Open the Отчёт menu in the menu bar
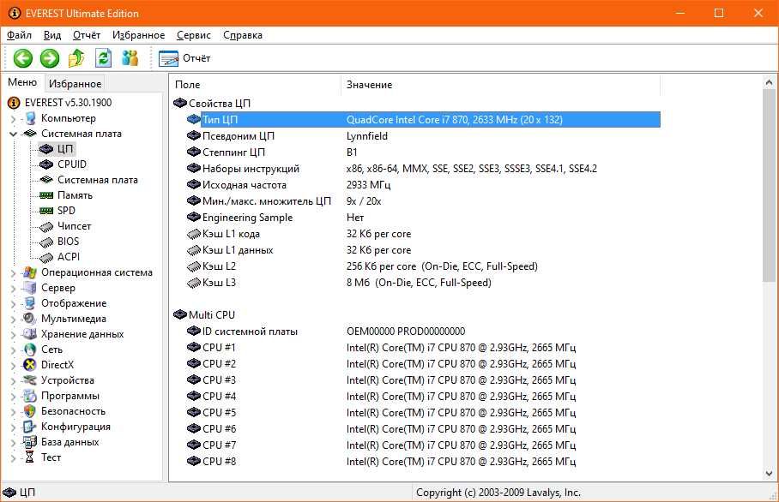The width and height of the screenshot is (779, 502). point(87,35)
